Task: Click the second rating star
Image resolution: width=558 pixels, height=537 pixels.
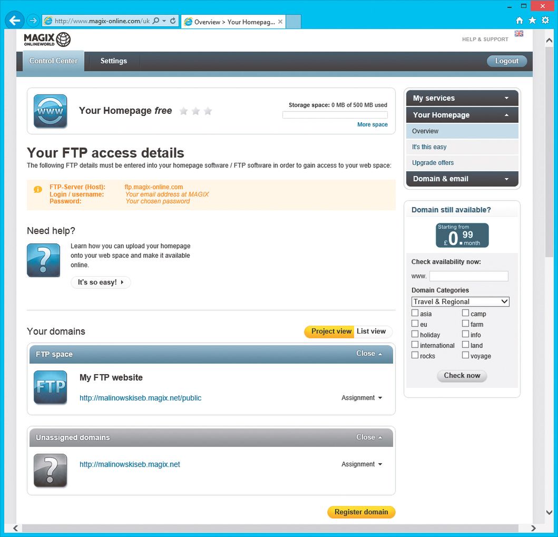Action: coord(195,111)
